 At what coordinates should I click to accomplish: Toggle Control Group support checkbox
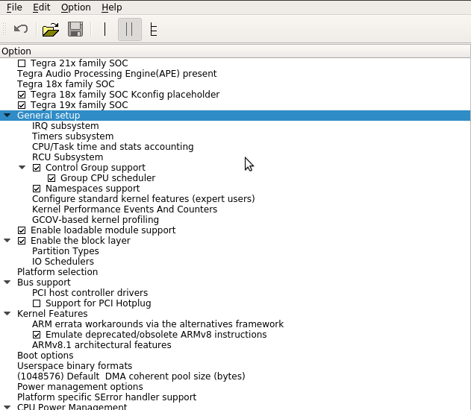click(37, 168)
